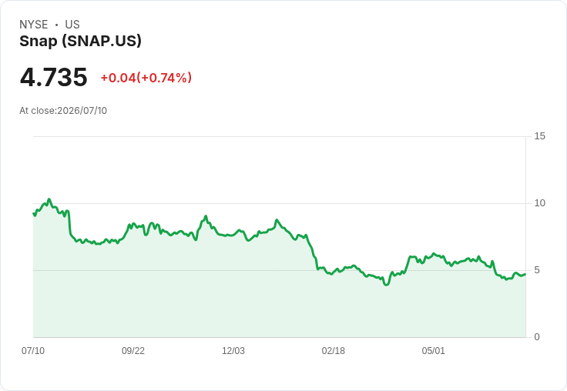567x391 pixels.
Task: Click the chart peak near late July
Action: (x=49, y=199)
